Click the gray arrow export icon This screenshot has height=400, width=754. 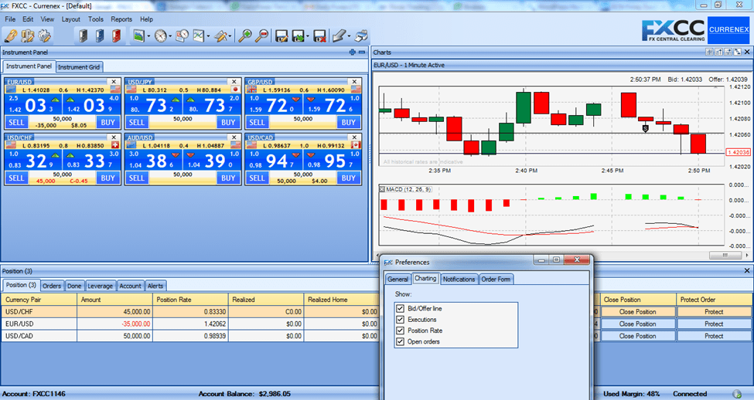point(339,36)
